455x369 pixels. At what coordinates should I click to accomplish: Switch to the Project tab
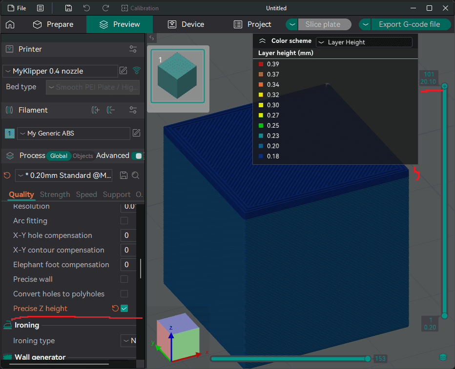(252, 24)
